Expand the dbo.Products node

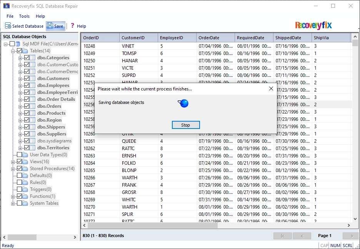click(20, 114)
